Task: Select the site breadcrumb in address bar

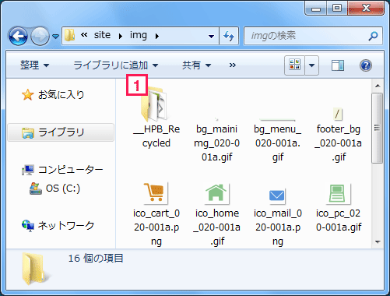Action: tap(102, 35)
